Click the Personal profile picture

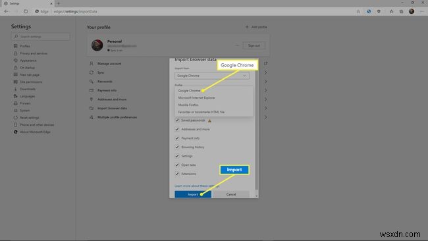[x=97, y=45]
